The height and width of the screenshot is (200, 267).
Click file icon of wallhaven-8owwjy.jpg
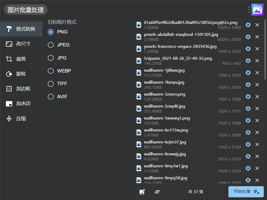tap(139, 156)
